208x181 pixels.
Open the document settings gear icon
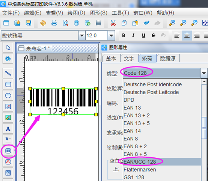pyautogui.click(x=43, y=23)
